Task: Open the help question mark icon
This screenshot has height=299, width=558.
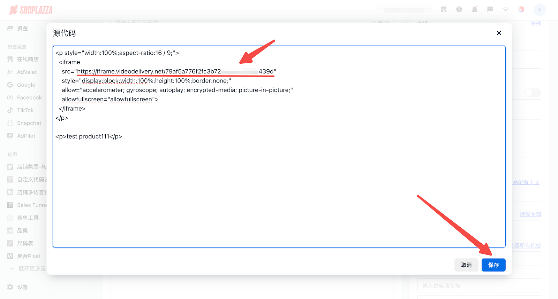Action: pyautogui.click(x=459, y=9)
